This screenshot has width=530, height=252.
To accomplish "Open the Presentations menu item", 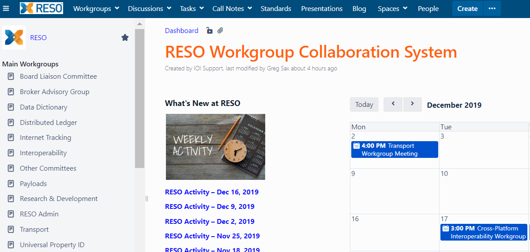I will (x=322, y=8).
